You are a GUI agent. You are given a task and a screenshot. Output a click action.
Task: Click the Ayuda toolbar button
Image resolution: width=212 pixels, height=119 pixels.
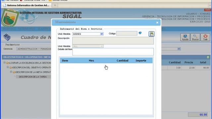(x=185, y=37)
